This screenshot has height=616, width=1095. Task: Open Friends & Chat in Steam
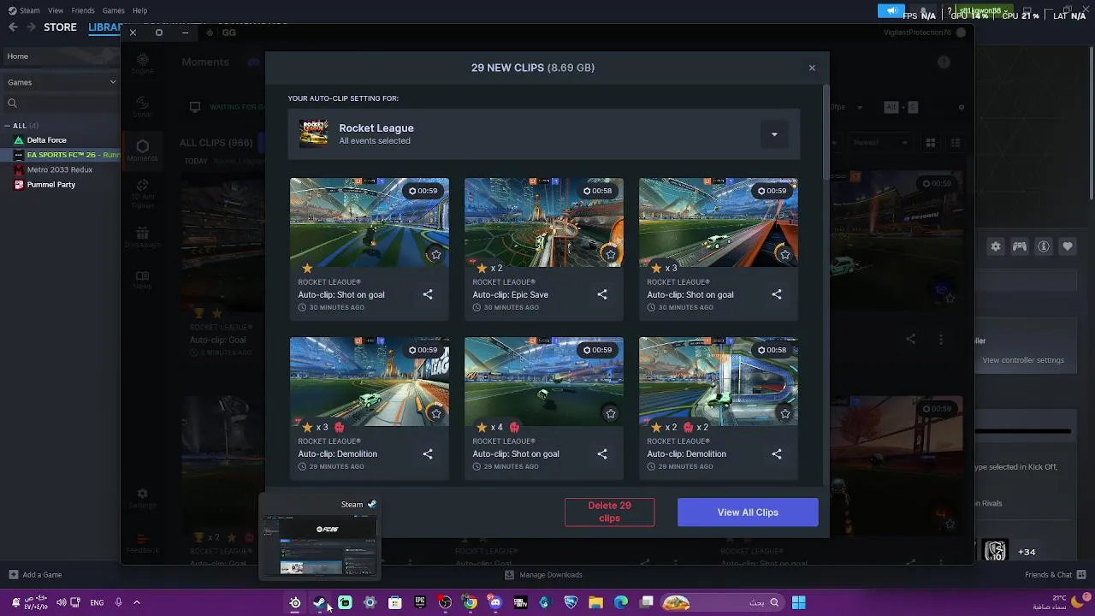coord(1054,575)
